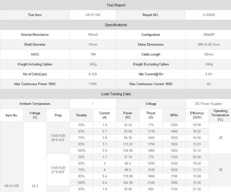
Task: Click RPM value '1890'
Action: (174, 183)
